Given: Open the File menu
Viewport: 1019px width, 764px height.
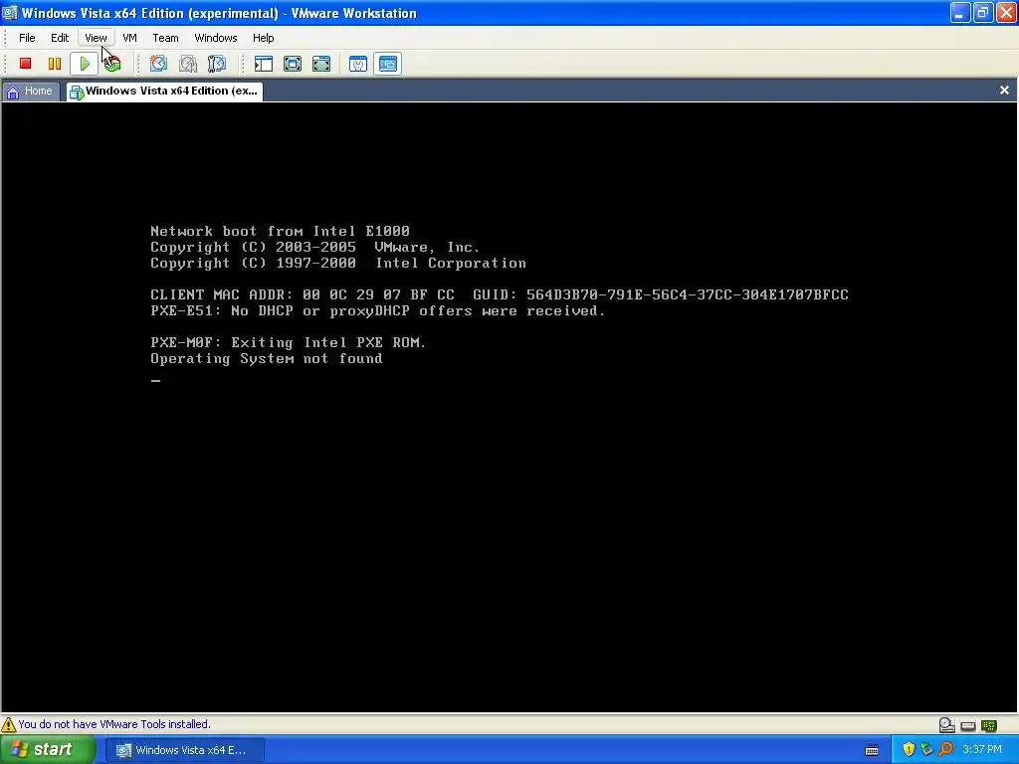Looking at the screenshot, I should pos(27,38).
